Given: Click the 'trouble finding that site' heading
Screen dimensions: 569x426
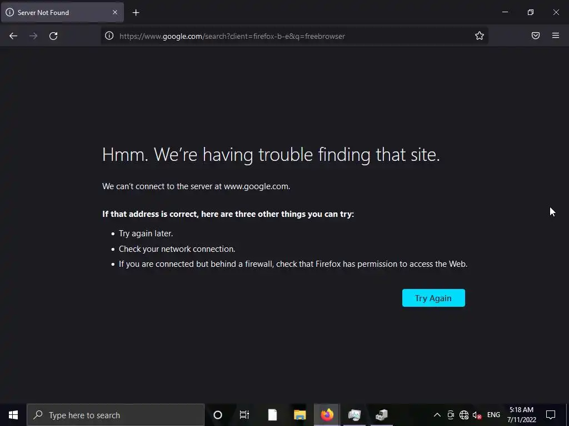Looking at the screenshot, I should tap(271, 155).
